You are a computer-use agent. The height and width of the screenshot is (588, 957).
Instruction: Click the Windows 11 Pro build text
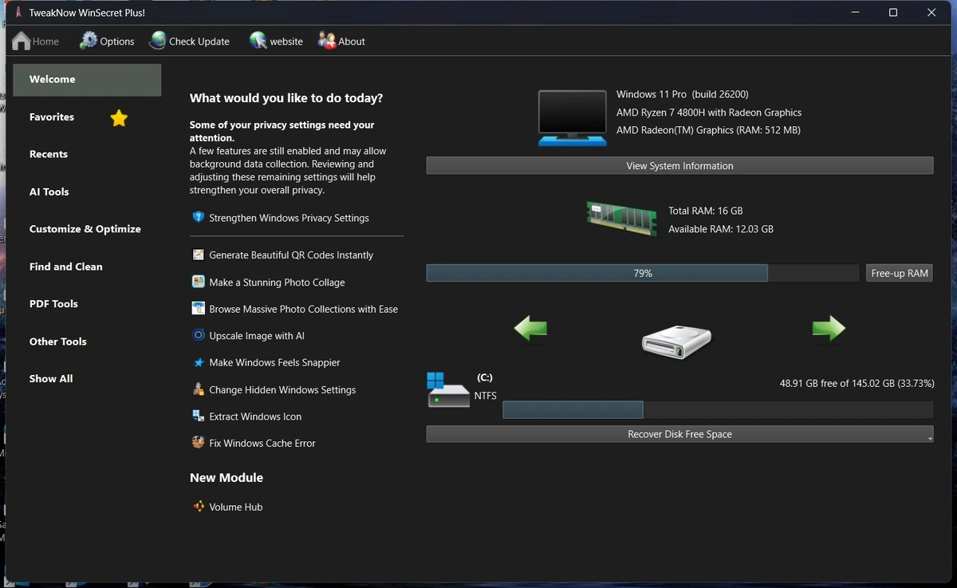pyautogui.click(x=683, y=94)
